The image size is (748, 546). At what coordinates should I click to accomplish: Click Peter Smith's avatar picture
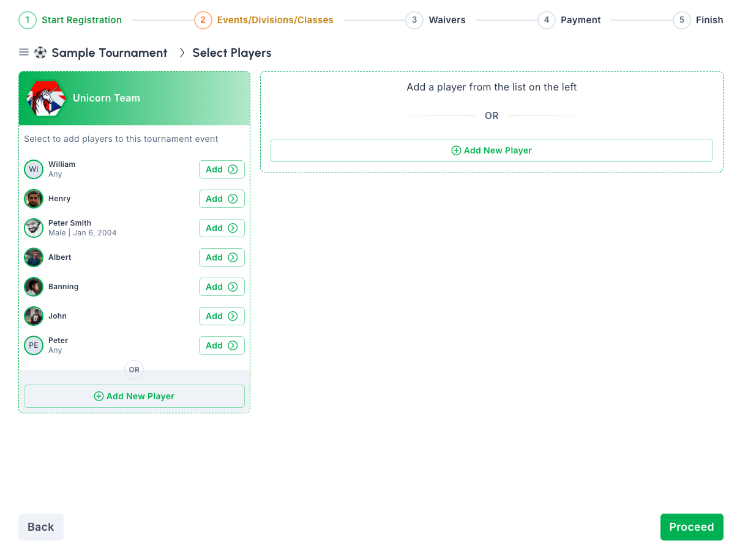(34, 228)
